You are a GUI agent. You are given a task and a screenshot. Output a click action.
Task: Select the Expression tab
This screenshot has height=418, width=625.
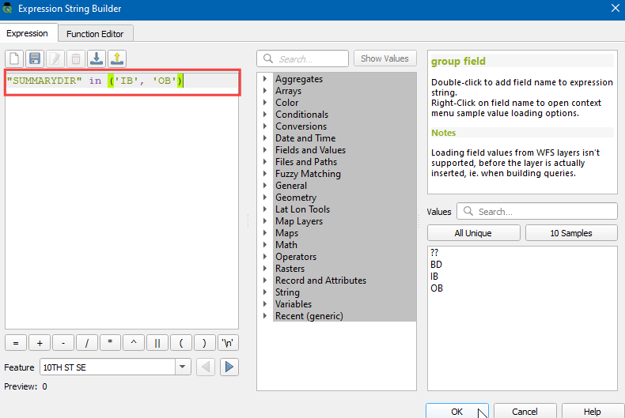[28, 34]
